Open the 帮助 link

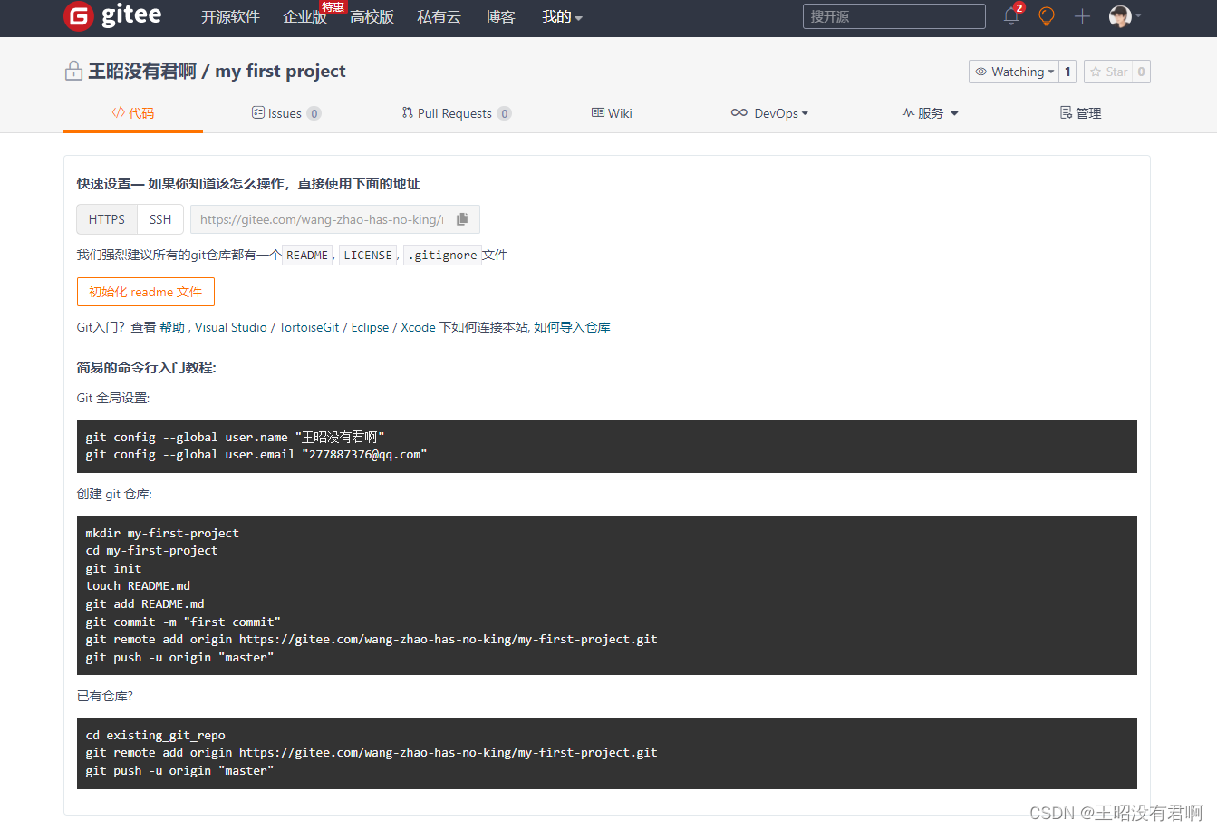(172, 327)
